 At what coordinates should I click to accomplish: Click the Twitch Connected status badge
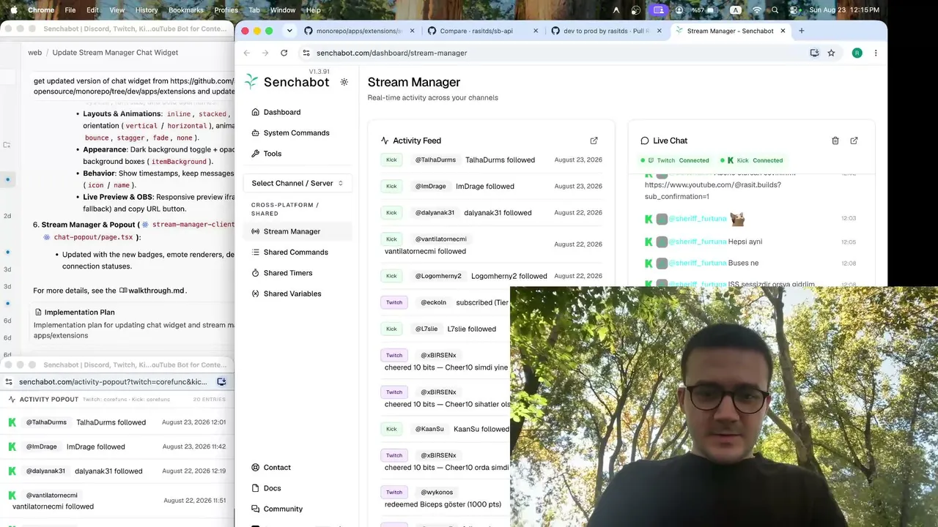click(x=674, y=160)
